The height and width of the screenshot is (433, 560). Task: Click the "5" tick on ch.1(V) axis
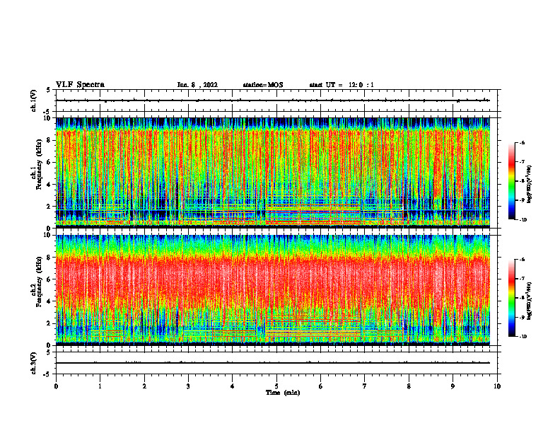pos(49,91)
